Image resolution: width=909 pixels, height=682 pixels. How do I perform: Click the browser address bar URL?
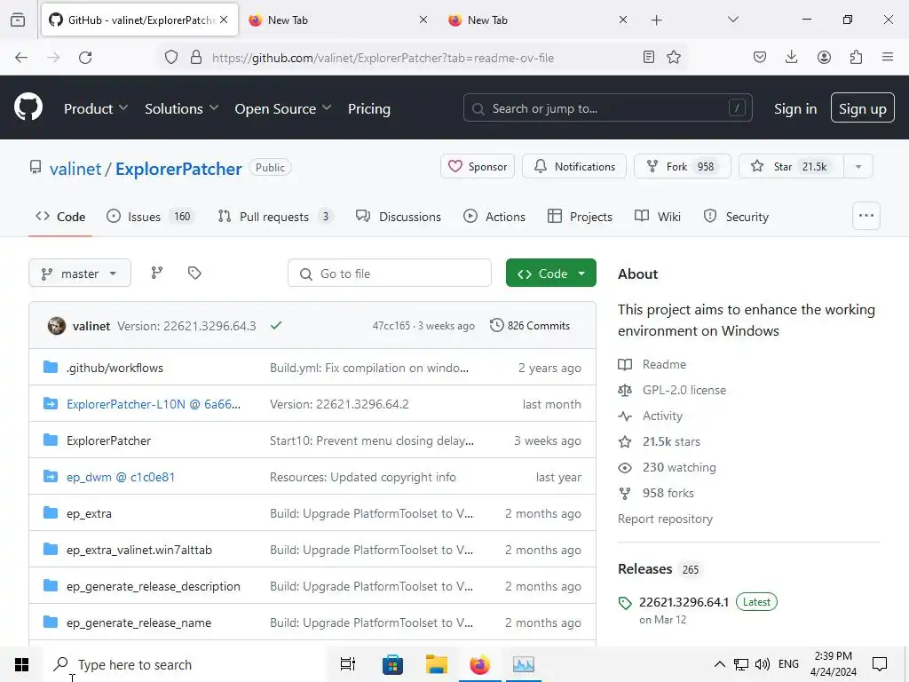383,58
